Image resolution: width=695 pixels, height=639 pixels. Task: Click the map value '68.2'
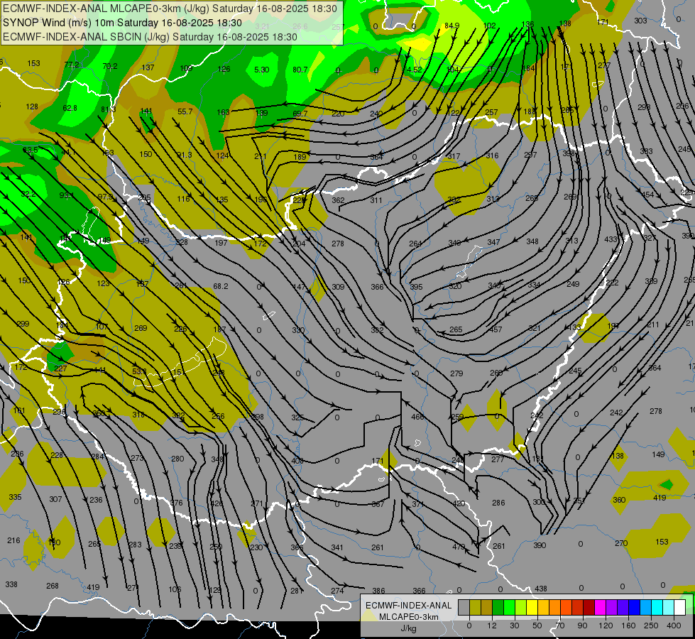[x=221, y=286]
